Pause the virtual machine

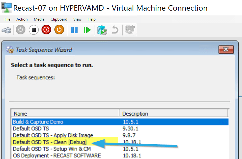point(74,30)
